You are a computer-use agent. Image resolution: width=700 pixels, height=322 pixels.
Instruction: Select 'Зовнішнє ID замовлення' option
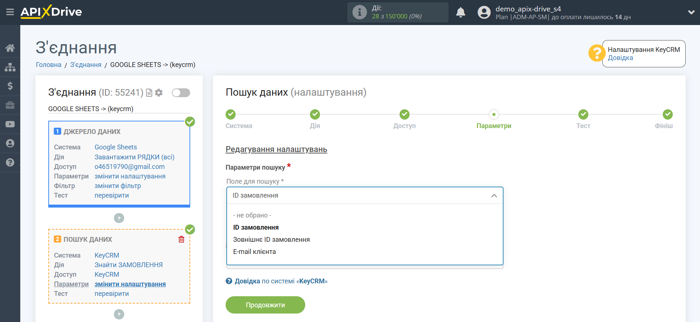coord(271,240)
